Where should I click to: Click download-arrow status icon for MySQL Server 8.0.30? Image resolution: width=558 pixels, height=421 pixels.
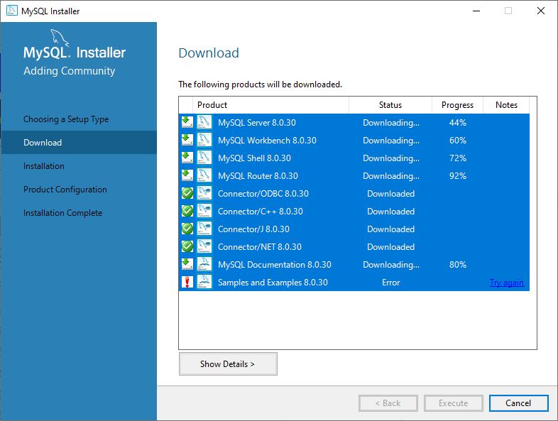[x=187, y=122]
